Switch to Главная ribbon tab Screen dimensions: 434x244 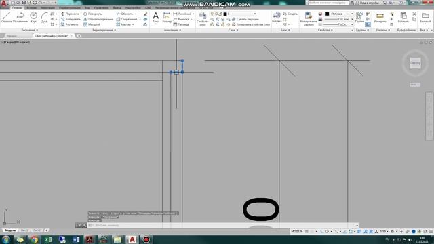click(17, 7)
